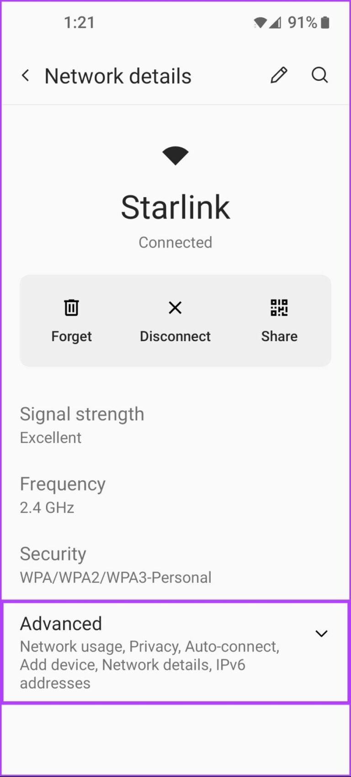Tap the battery icon in status bar
The height and width of the screenshot is (777, 351).
[x=325, y=22]
